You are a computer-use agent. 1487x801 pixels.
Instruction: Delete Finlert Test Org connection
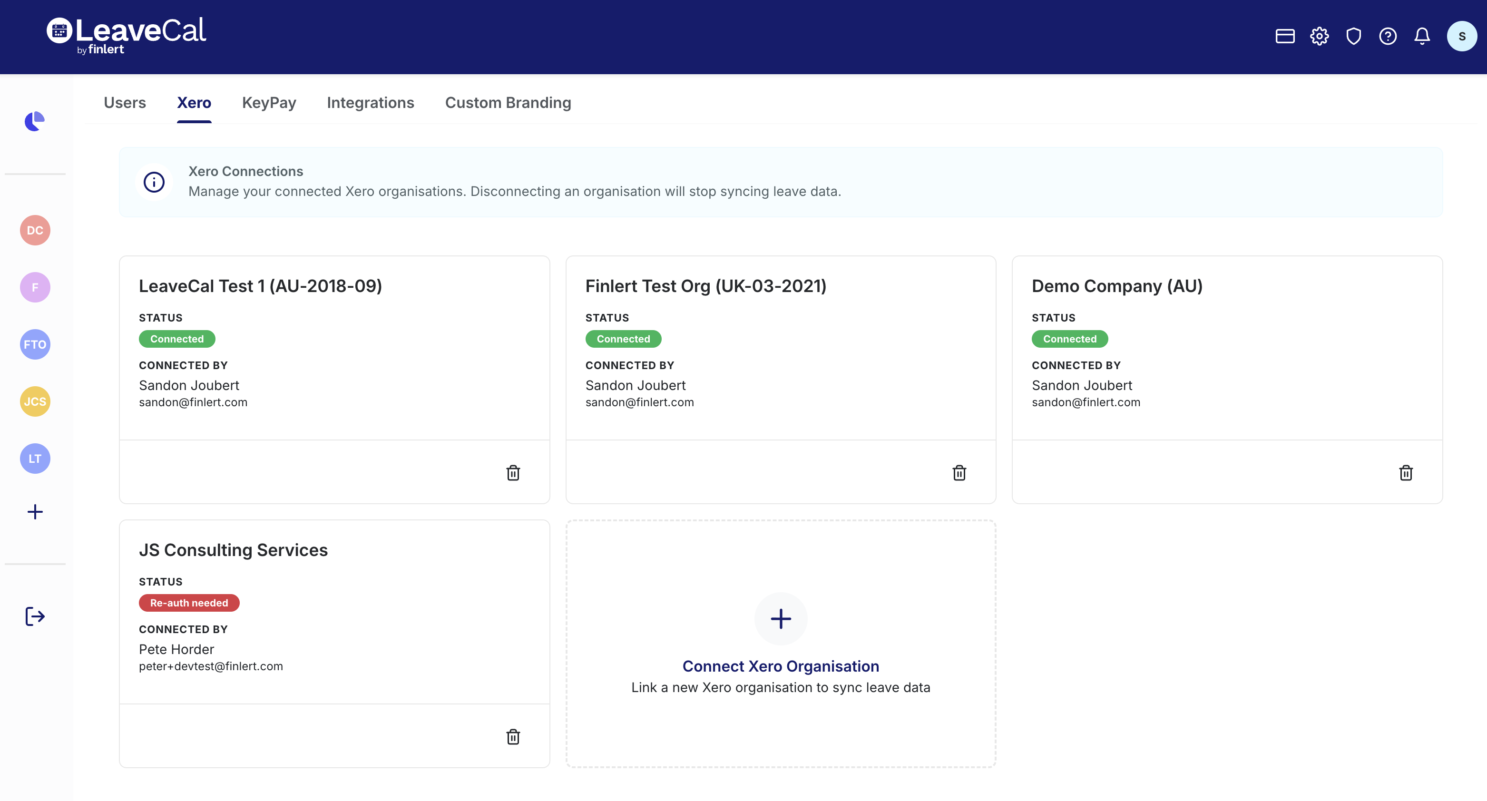[x=959, y=473]
